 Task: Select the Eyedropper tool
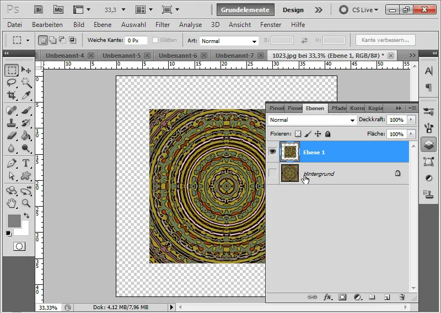(x=26, y=95)
